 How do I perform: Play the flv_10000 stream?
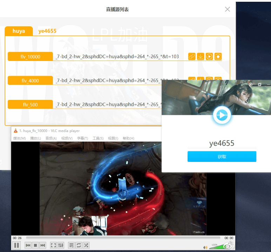[209, 56]
